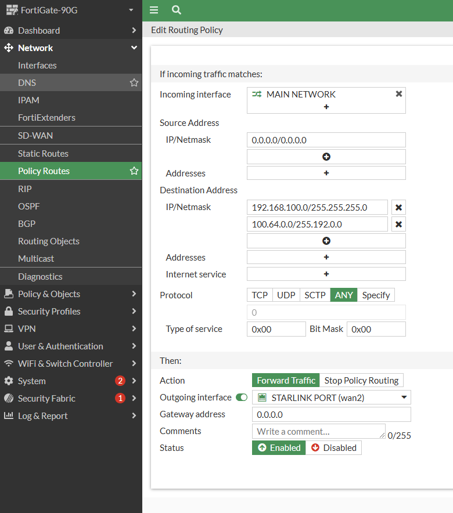Open the STARLINK PORT (wan2) dropdown
The image size is (453, 513).
(x=331, y=398)
